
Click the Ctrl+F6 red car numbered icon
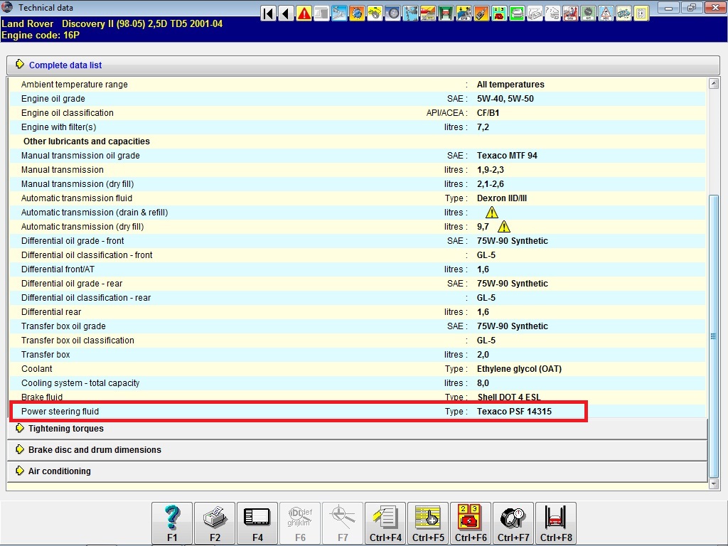click(471, 523)
